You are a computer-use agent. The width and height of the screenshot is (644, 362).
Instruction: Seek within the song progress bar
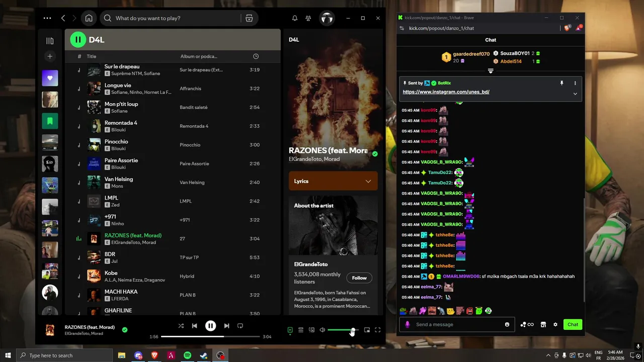click(x=210, y=336)
